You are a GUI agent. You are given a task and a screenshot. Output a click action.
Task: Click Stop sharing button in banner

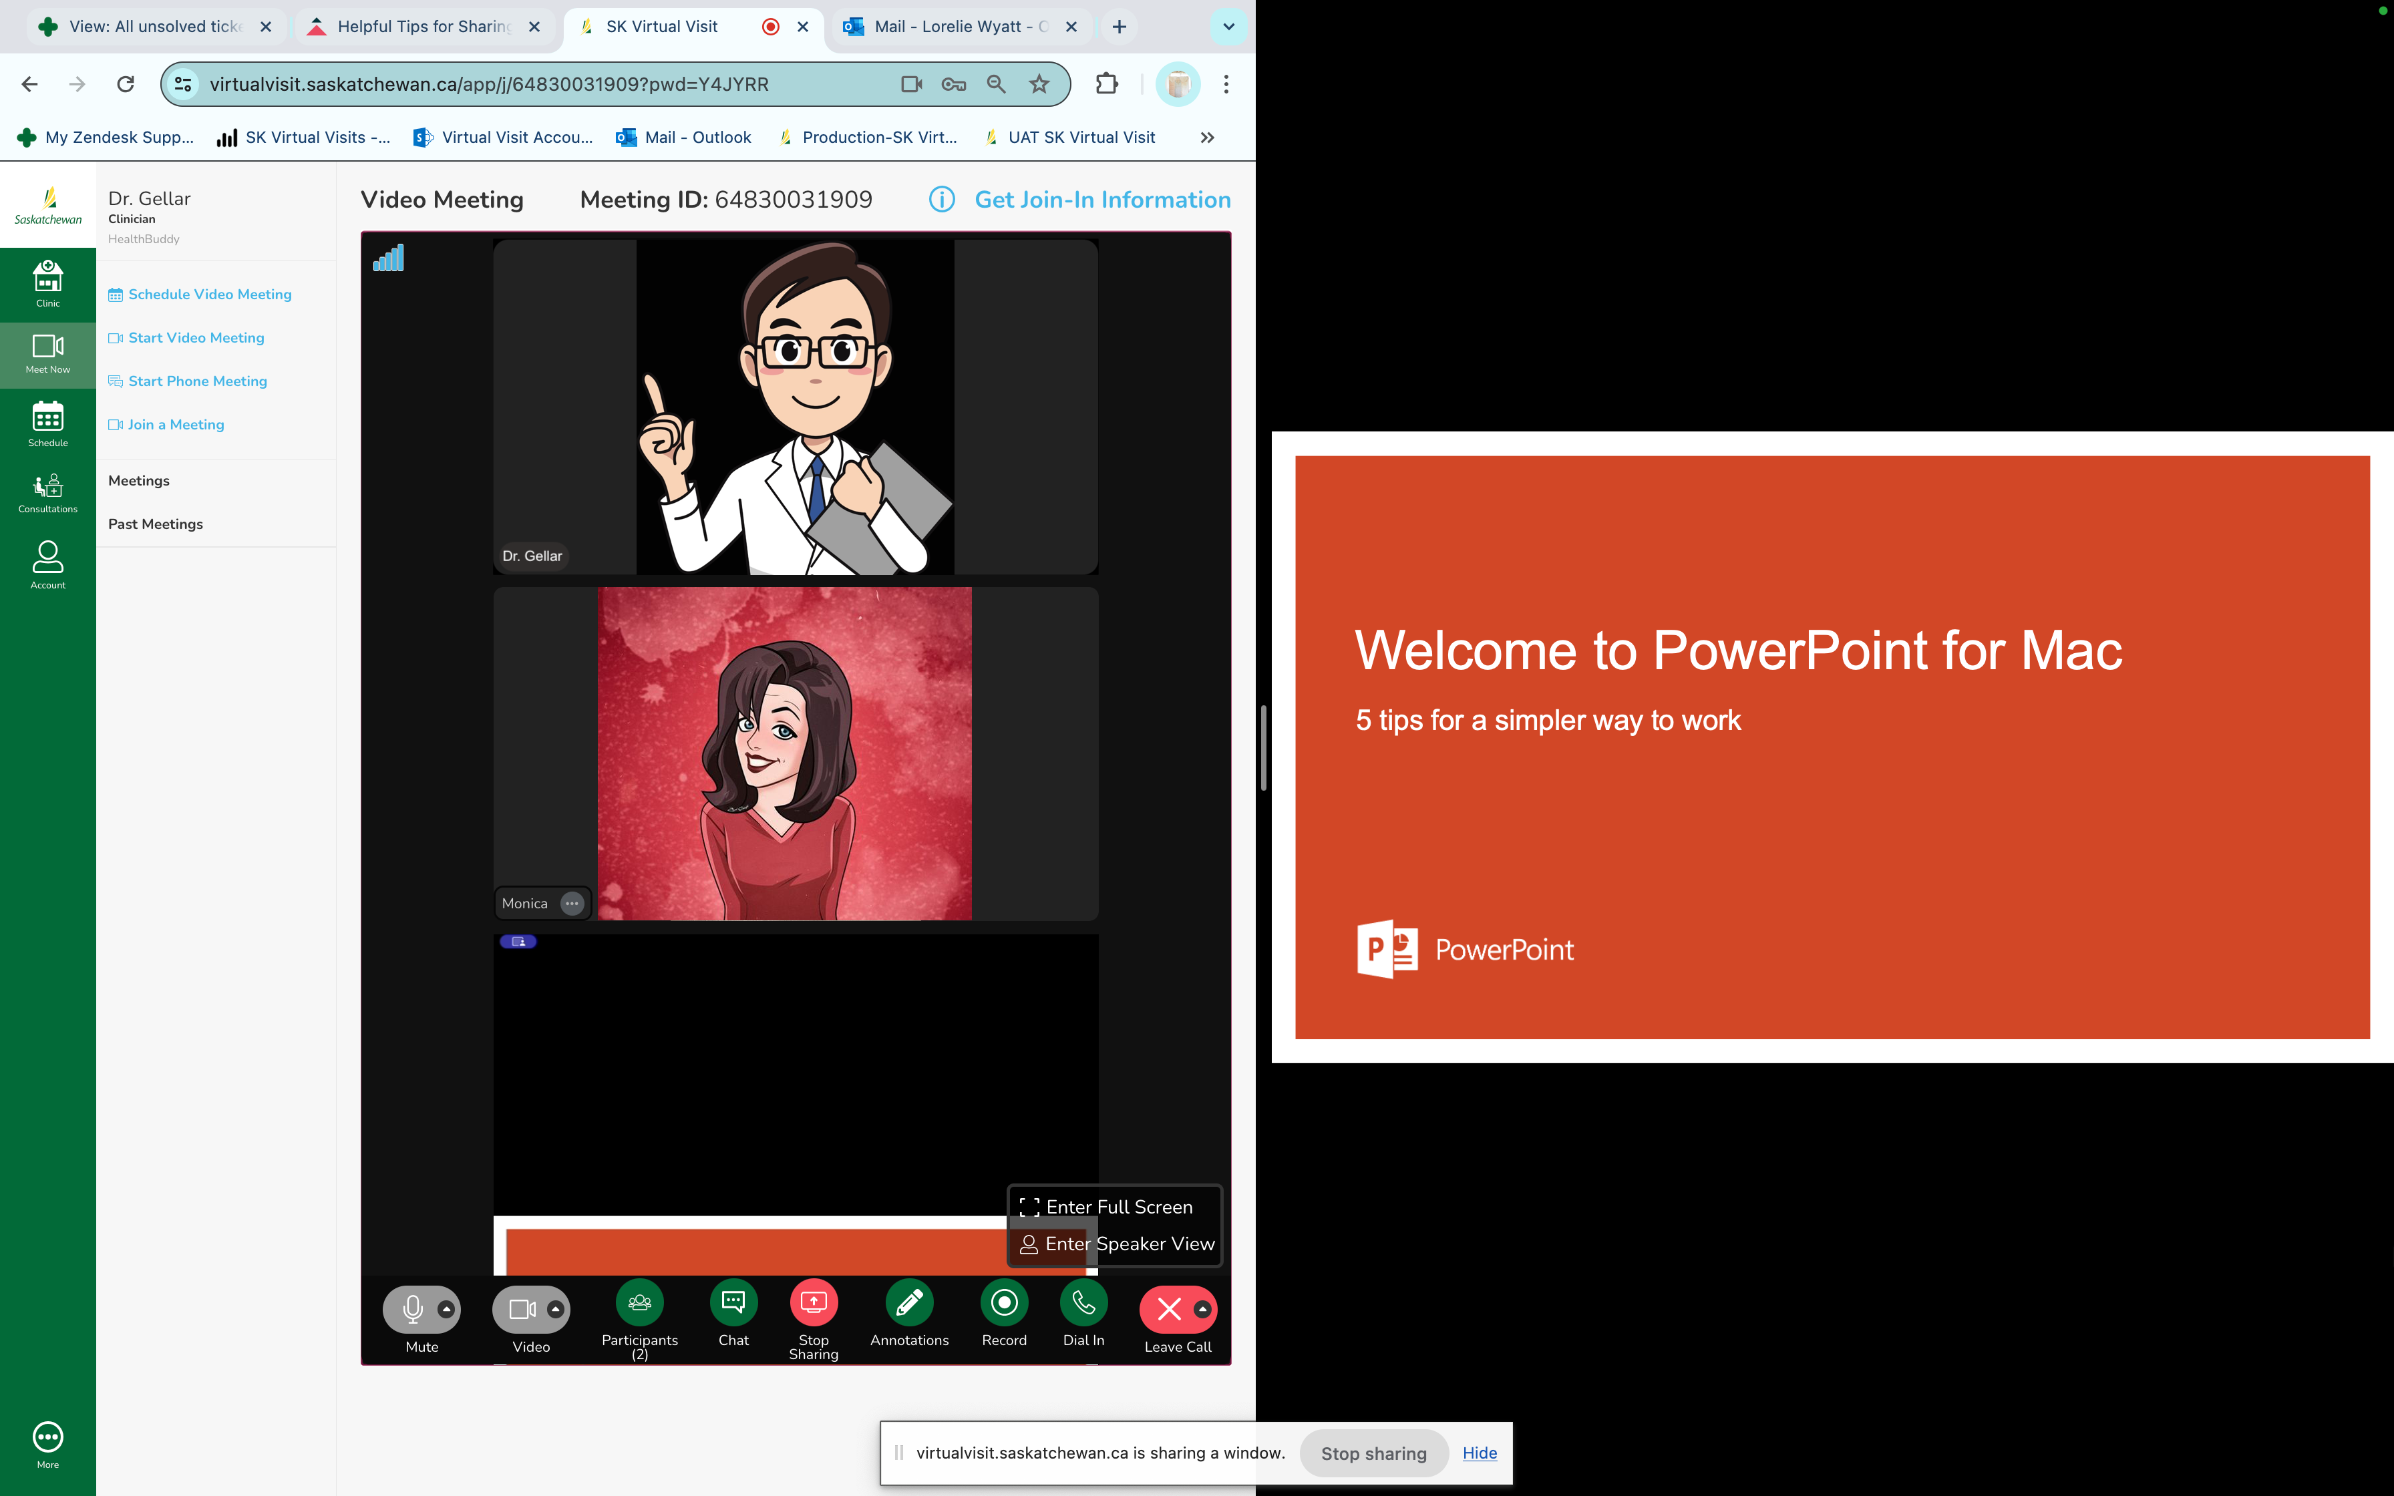pos(1373,1453)
